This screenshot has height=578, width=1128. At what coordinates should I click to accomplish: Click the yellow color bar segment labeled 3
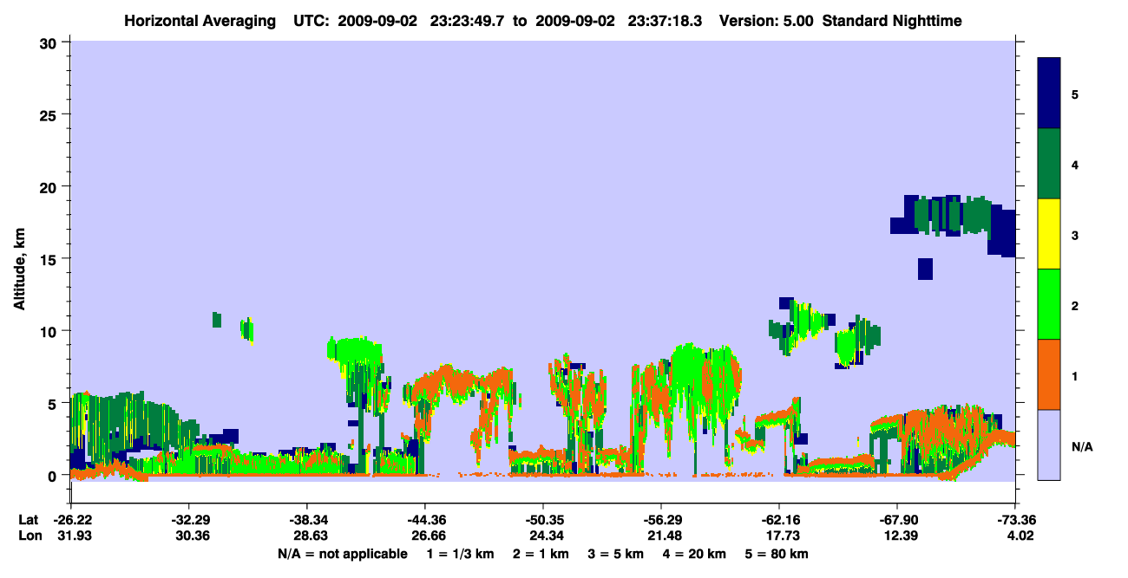1049,234
